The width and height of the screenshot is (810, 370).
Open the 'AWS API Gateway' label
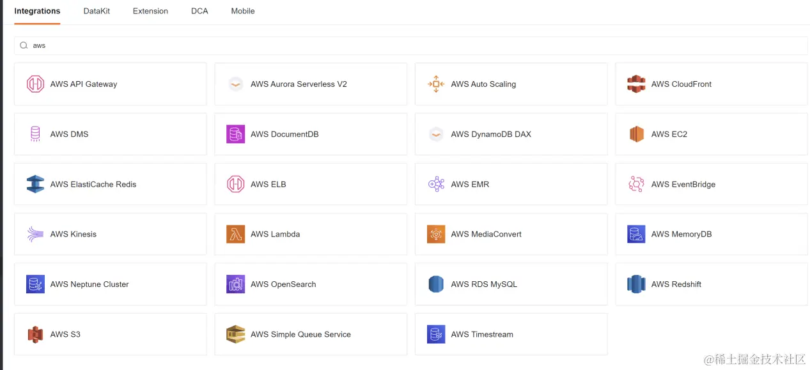(x=84, y=84)
